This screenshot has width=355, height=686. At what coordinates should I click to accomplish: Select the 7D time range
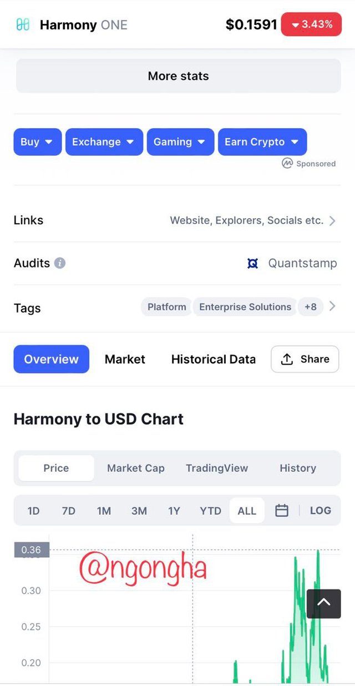69,511
